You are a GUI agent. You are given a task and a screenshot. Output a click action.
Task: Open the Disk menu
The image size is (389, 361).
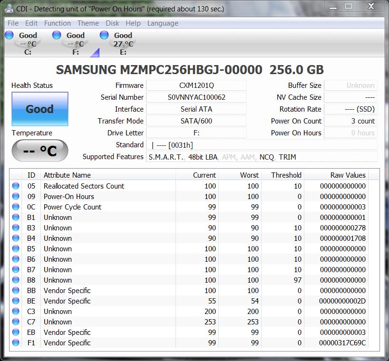112,23
